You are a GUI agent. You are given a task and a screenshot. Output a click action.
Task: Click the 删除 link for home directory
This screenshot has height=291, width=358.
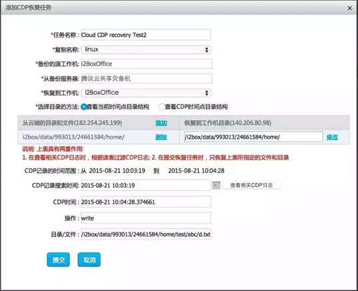161,137
